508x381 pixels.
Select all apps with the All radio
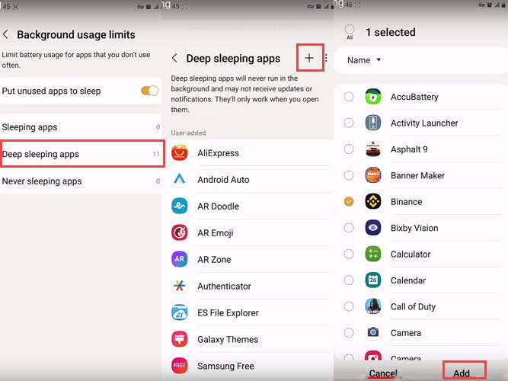tap(350, 30)
